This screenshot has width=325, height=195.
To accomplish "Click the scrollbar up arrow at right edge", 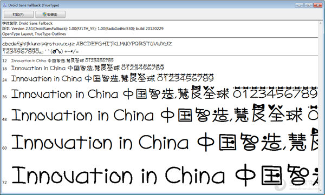I will (x=321, y=22).
